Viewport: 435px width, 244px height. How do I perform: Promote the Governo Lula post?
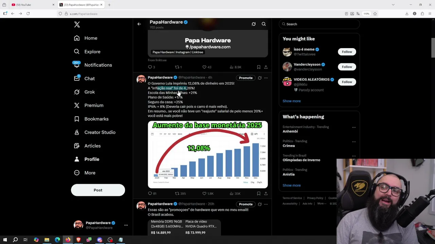246,78
